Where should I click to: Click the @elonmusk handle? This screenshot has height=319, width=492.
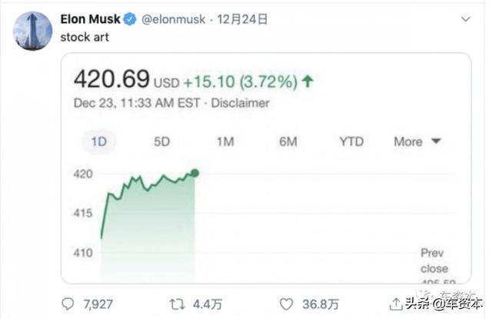tap(174, 19)
